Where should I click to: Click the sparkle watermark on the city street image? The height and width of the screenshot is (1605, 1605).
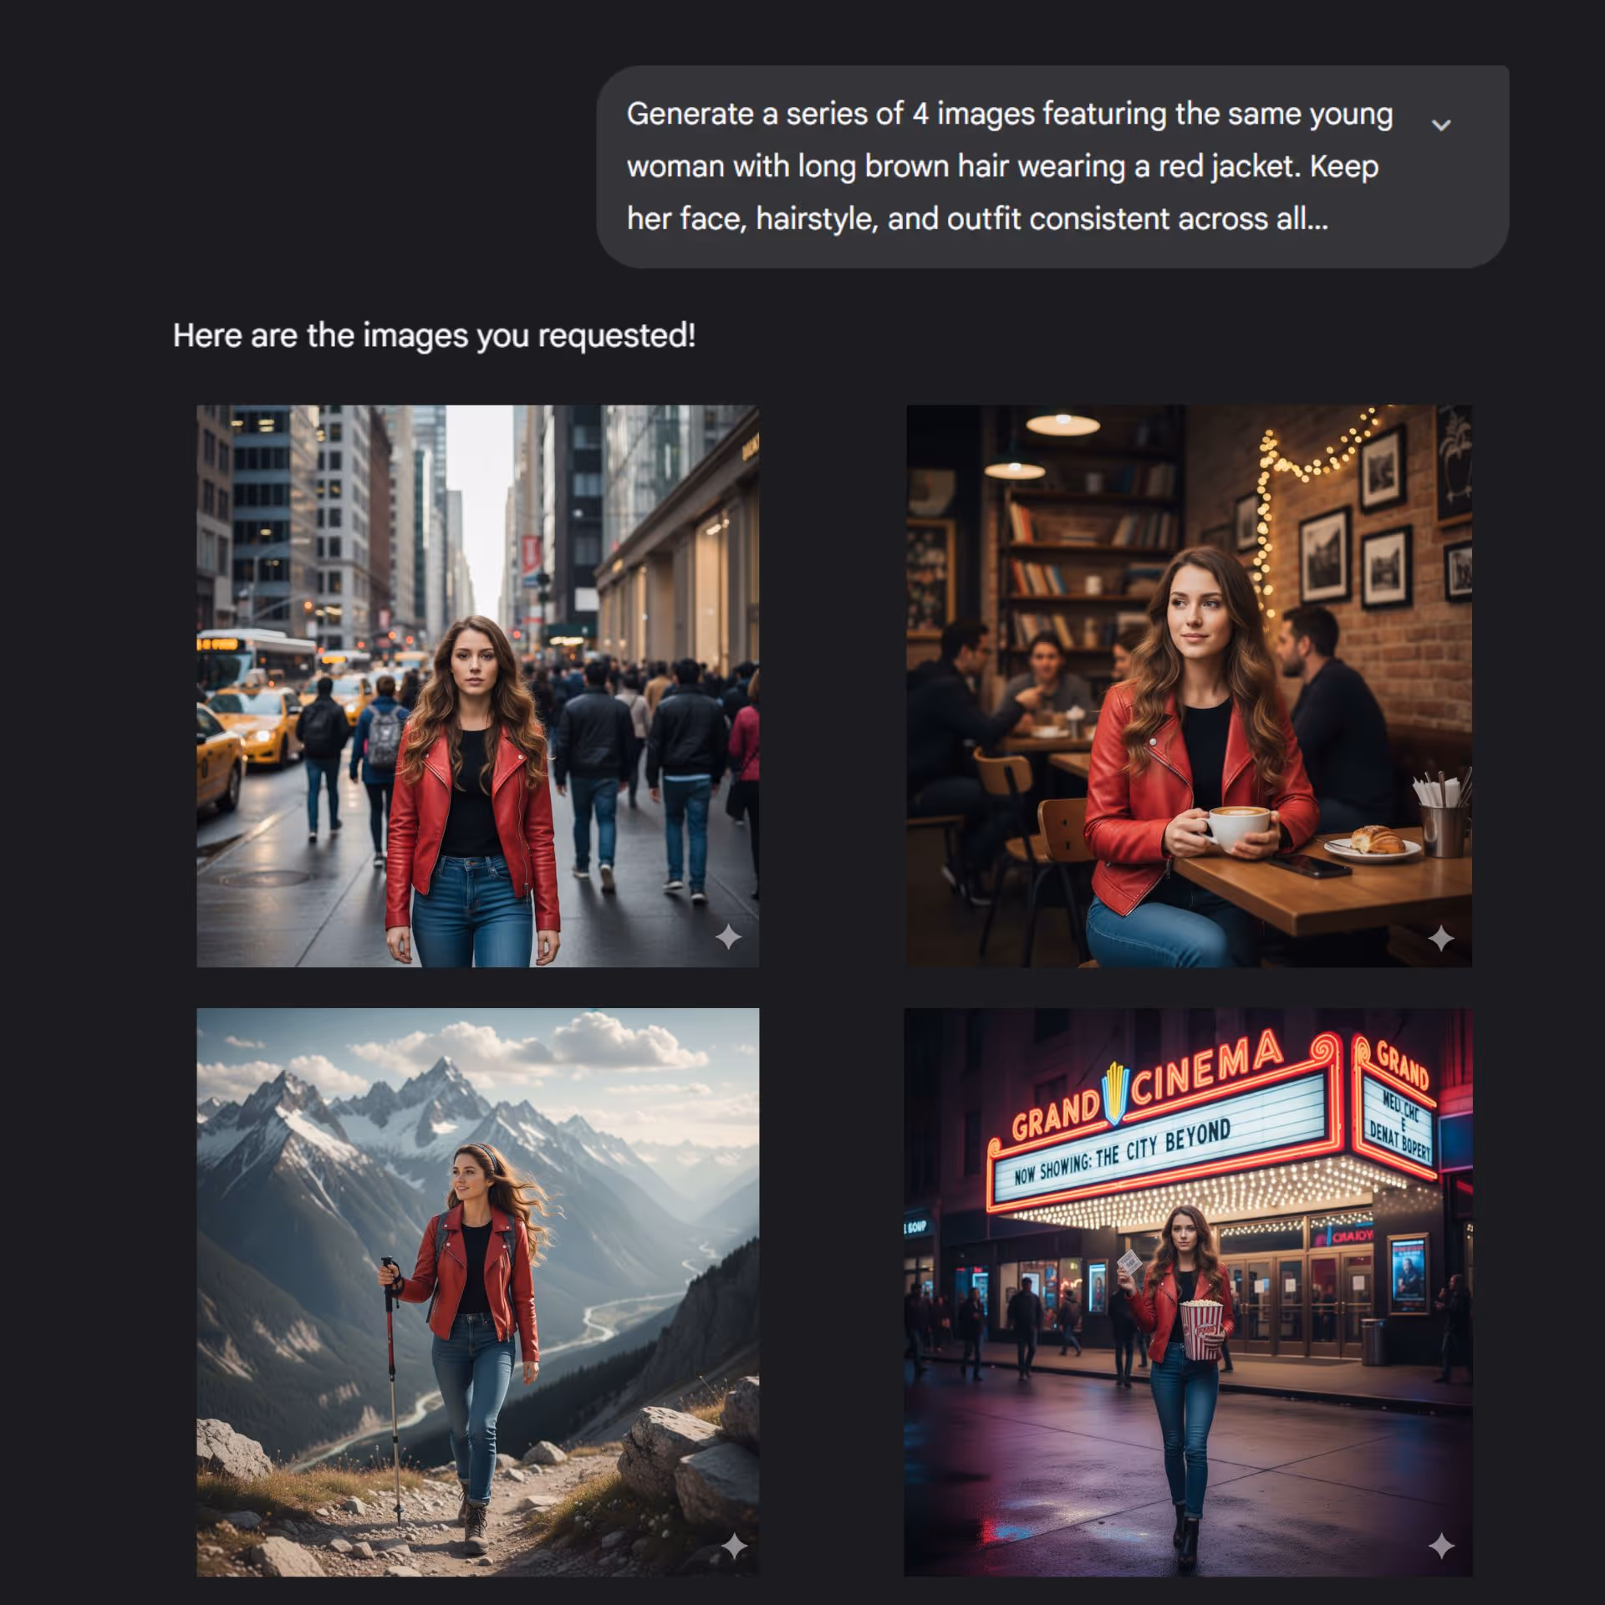coord(728,937)
